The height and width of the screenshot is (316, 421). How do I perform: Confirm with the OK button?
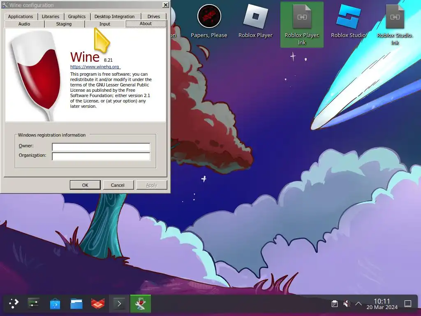(x=85, y=185)
